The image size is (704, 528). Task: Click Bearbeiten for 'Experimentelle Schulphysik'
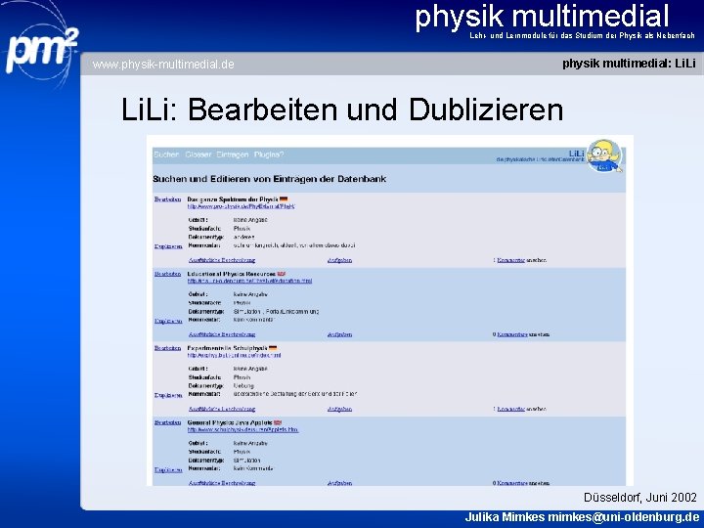[x=167, y=348]
